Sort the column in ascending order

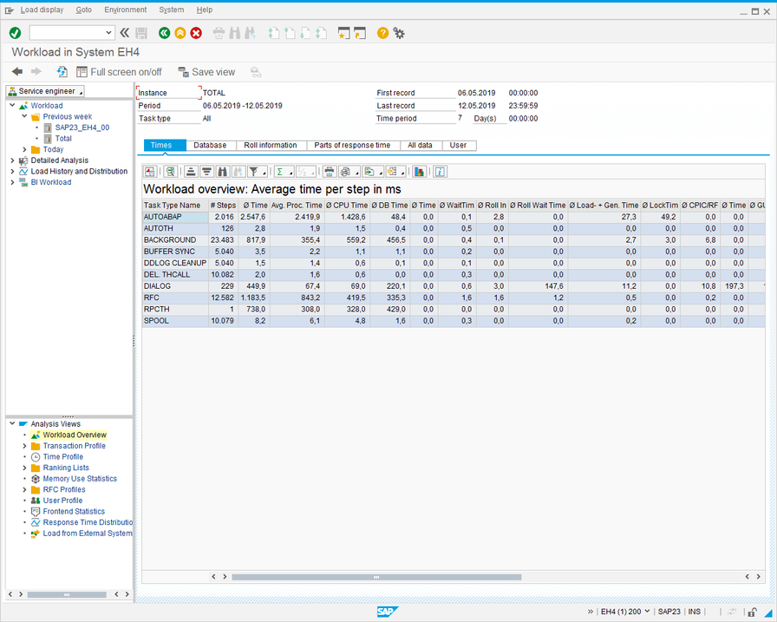[191, 171]
